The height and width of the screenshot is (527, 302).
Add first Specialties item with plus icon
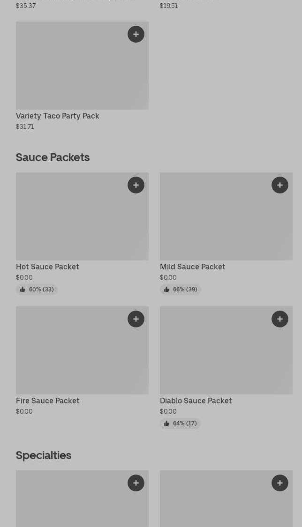[136, 483]
